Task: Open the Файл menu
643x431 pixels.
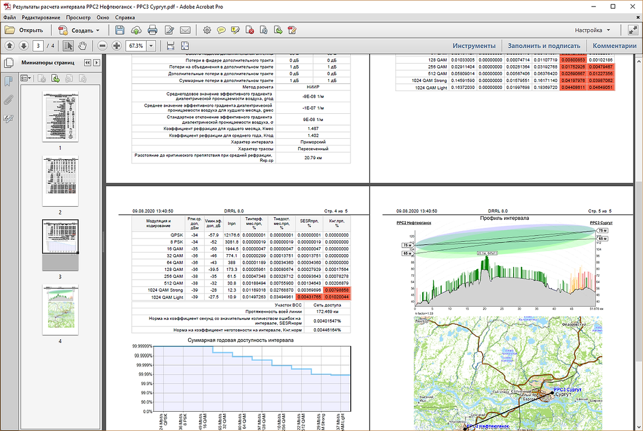Action: [9, 18]
